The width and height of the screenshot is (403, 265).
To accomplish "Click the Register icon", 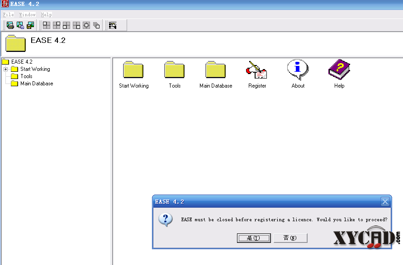I will point(257,70).
